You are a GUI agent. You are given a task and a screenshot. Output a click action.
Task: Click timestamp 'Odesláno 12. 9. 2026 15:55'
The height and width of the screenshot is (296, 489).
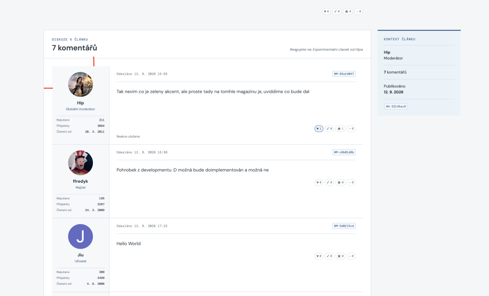[142, 74]
